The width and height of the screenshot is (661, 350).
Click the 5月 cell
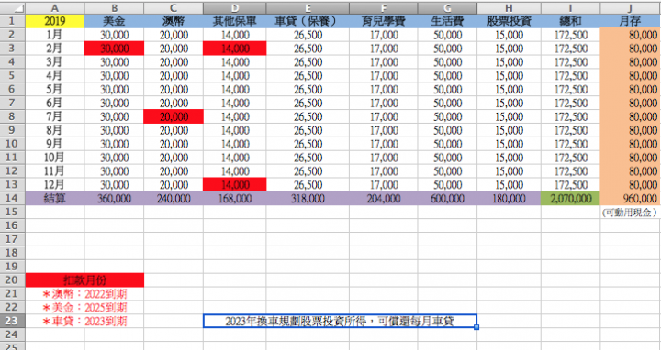55,89
